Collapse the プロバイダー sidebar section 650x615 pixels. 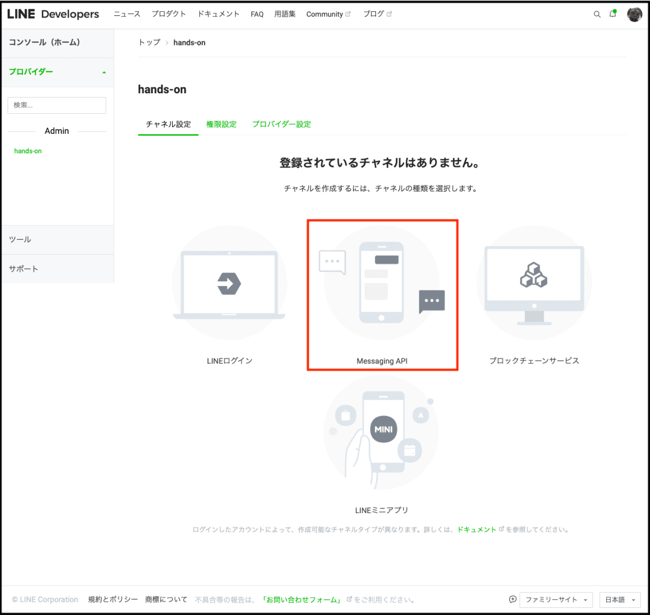coord(57,72)
